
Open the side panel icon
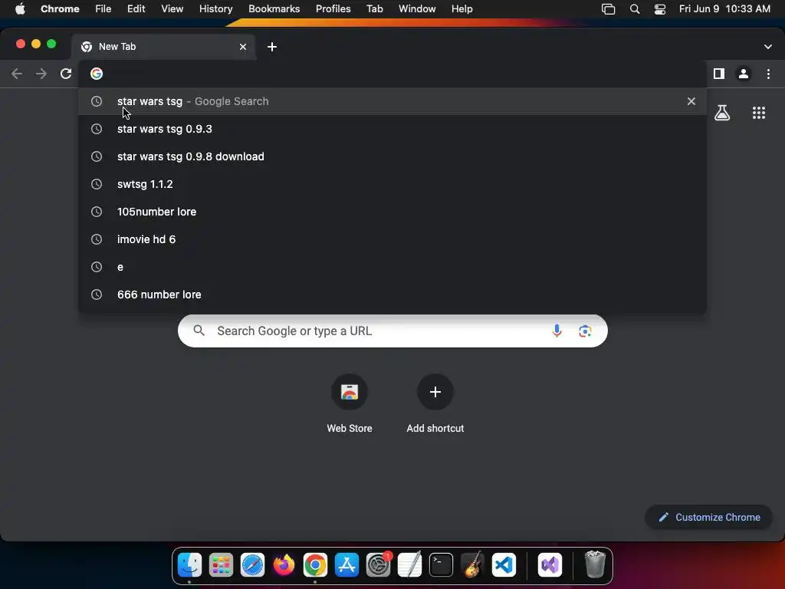719,74
